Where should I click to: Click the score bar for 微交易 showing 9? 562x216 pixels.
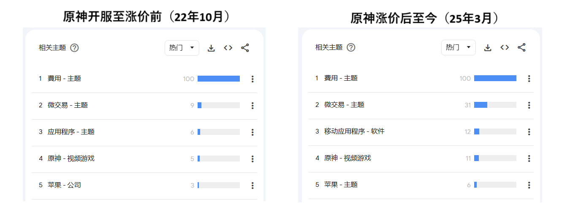pos(218,105)
